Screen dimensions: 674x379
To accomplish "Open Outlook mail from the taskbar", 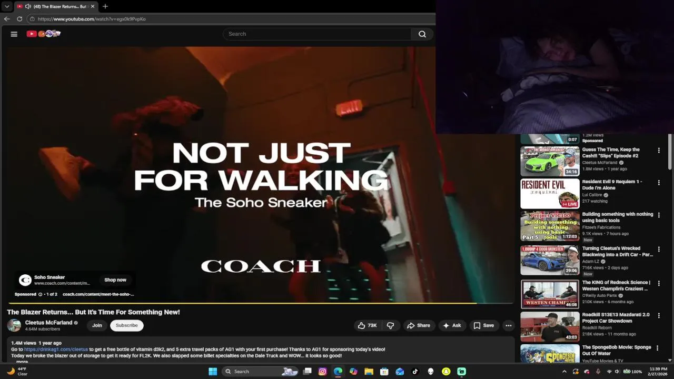I will click(x=400, y=371).
